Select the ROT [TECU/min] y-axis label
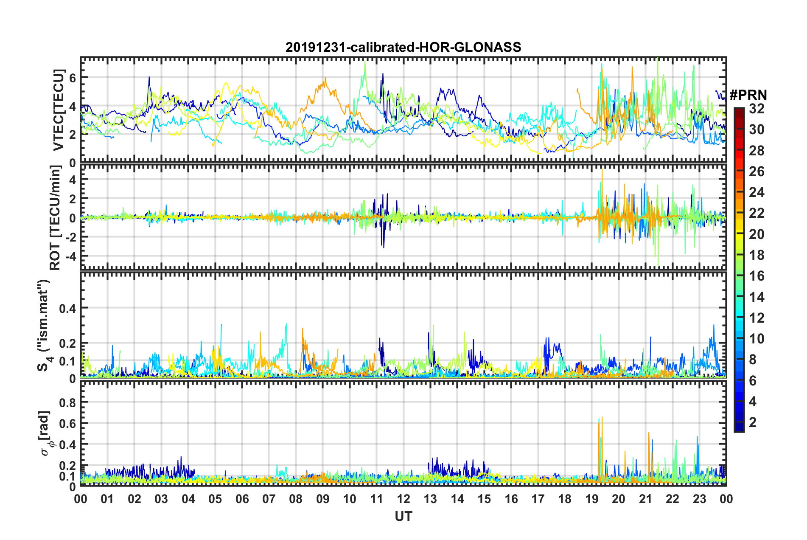The image size is (807, 540). pyautogui.click(x=56, y=218)
